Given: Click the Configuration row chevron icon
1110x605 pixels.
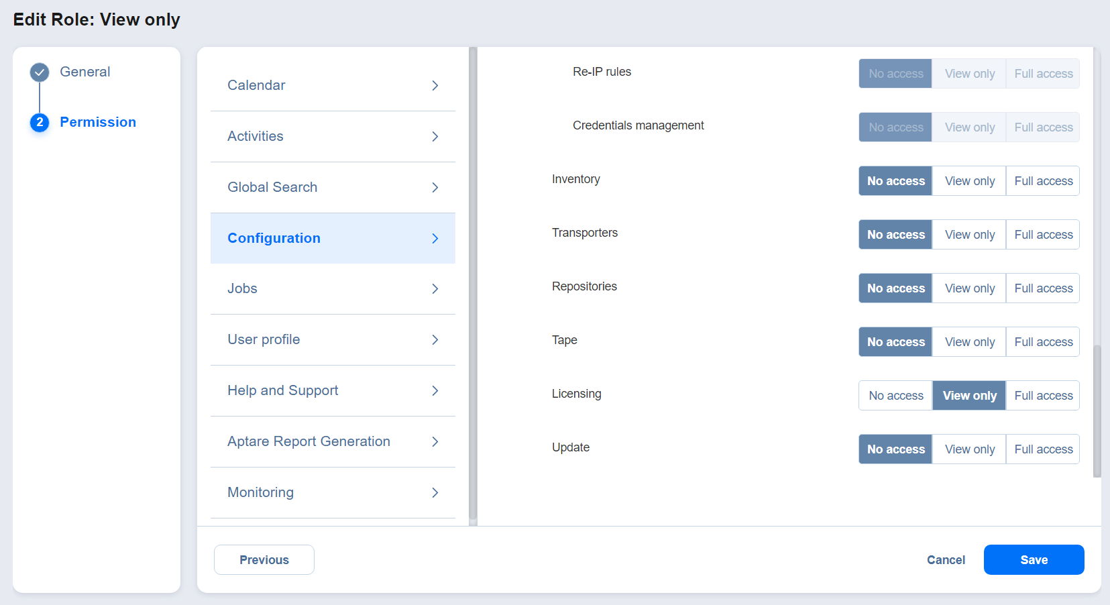Looking at the screenshot, I should click(x=435, y=238).
